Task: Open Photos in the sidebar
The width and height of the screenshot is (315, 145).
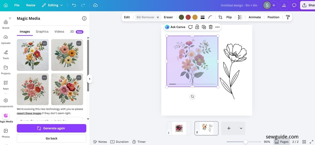Action: [x=6, y=133]
